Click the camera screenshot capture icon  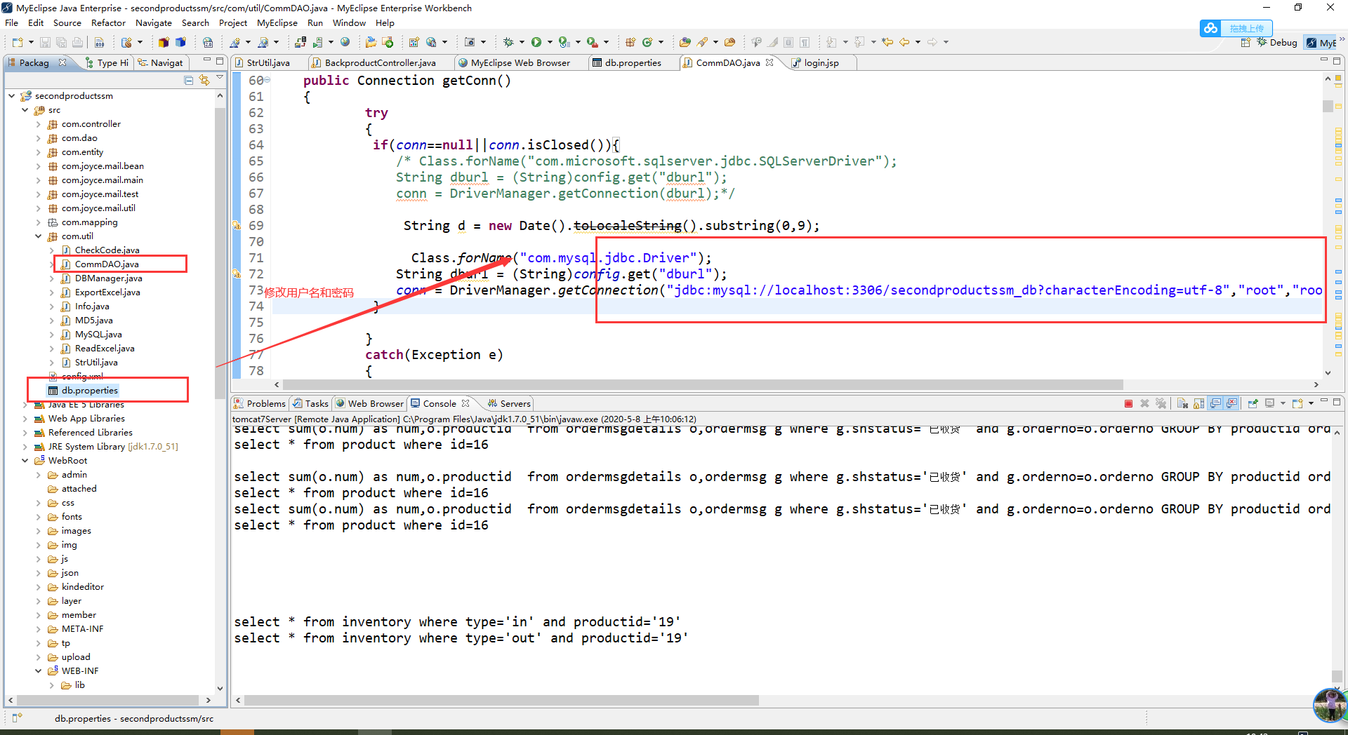click(x=470, y=42)
